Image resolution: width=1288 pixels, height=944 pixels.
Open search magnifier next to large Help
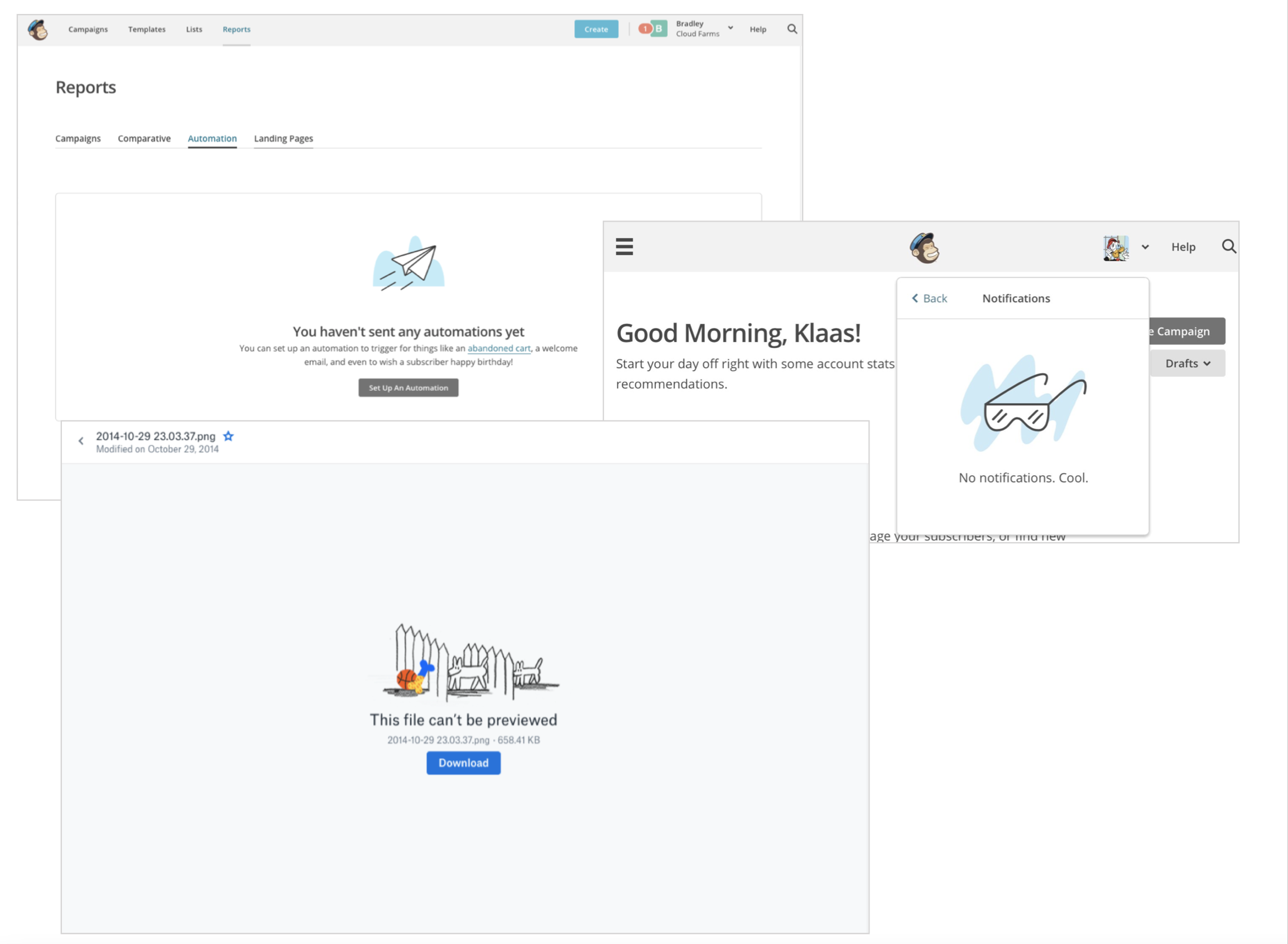pyautogui.click(x=1229, y=247)
